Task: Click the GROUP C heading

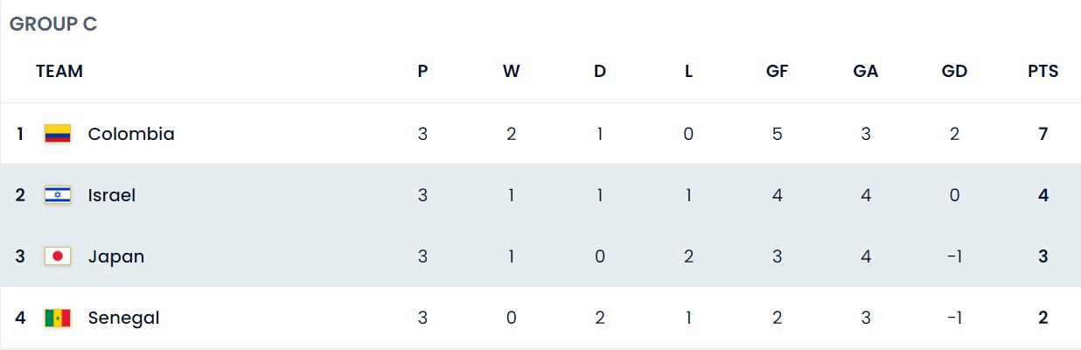Action: click(x=53, y=24)
